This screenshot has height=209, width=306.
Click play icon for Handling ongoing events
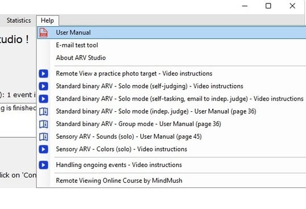point(44,165)
